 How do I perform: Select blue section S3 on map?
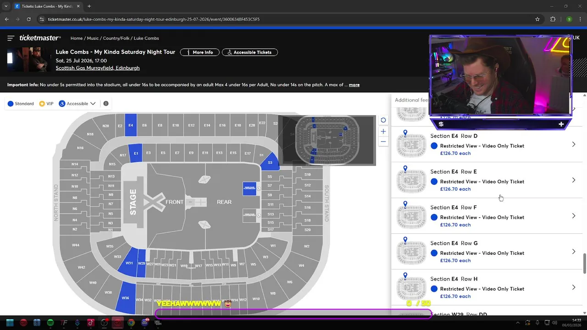point(270,162)
